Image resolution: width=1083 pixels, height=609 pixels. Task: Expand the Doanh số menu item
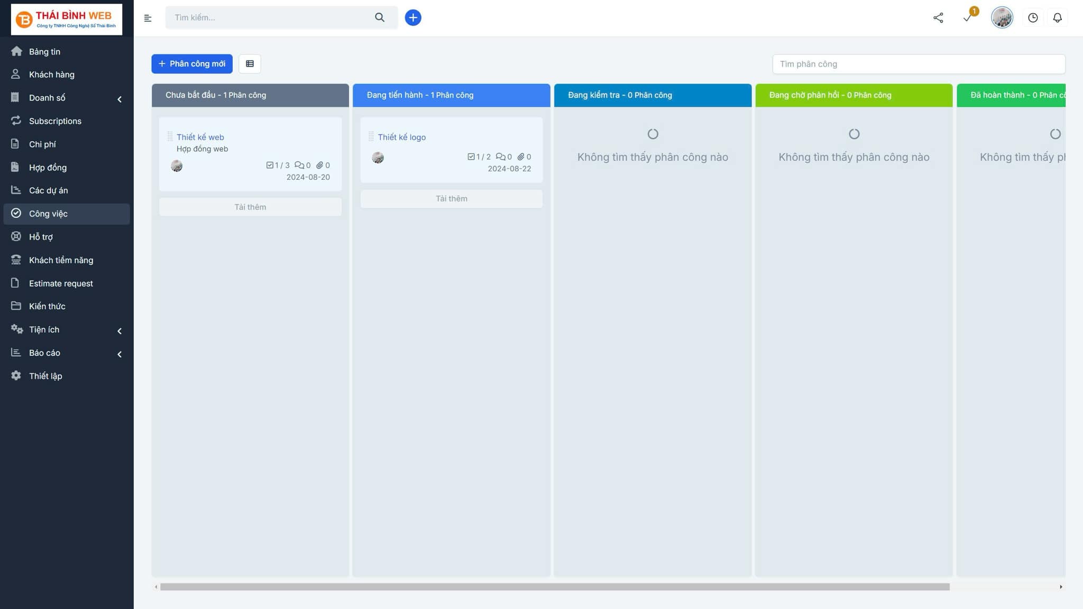click(x=120, y=98)
